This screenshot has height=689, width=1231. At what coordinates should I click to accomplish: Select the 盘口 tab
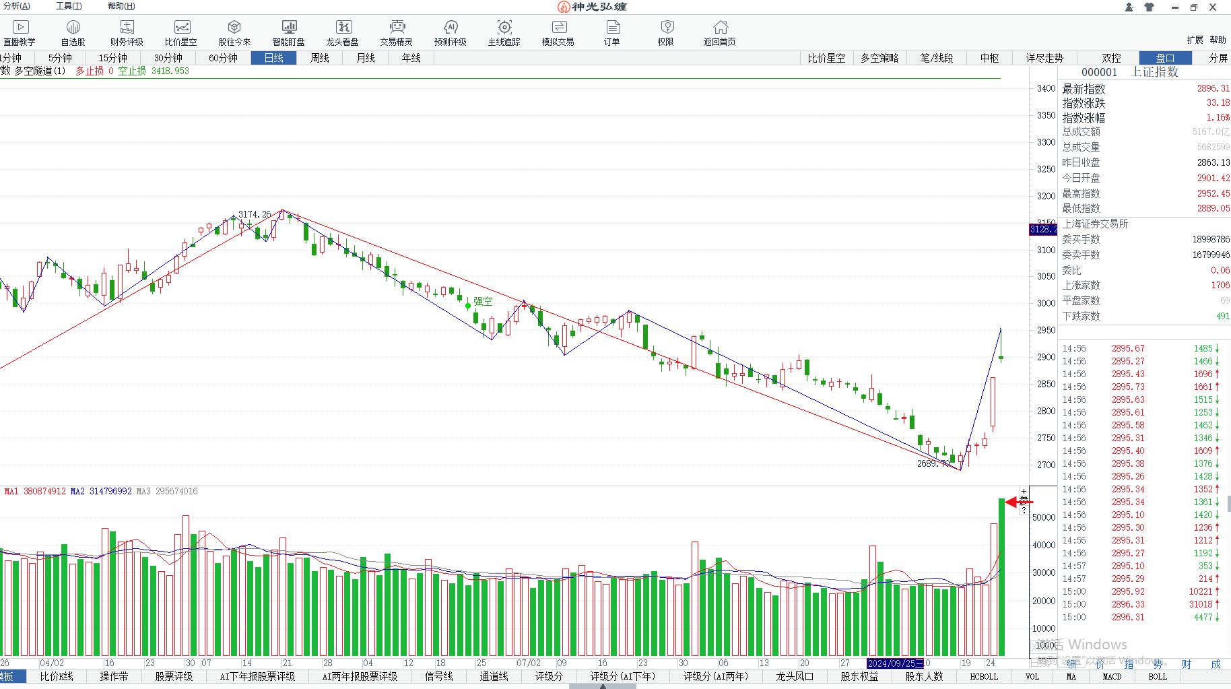[1165, 58]
